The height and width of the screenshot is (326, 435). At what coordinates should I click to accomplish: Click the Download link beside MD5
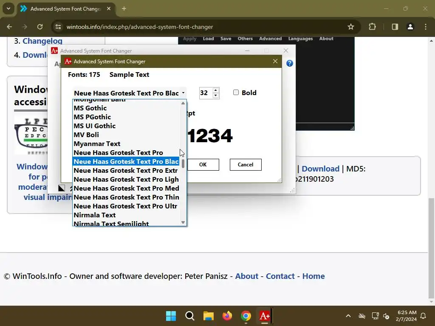[x=320, y=169]
